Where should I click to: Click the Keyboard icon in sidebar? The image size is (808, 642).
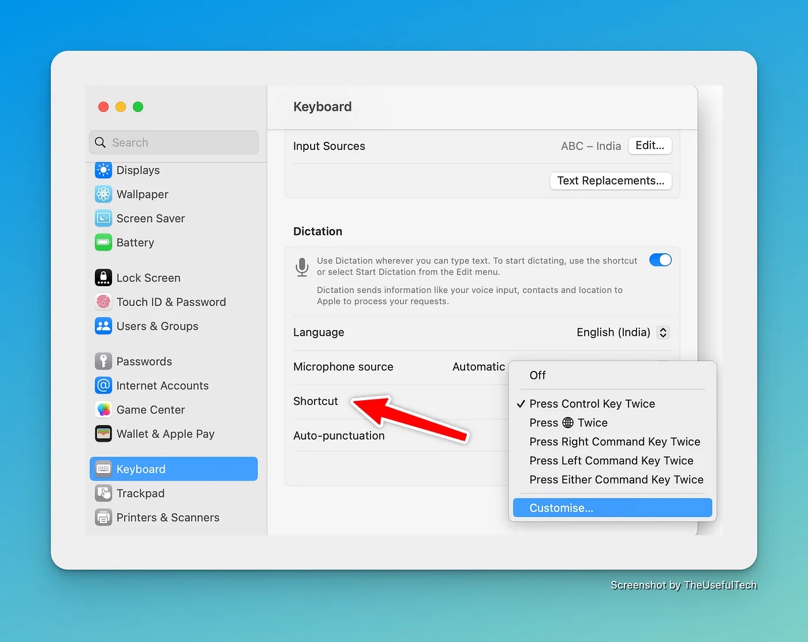[103, 469]
